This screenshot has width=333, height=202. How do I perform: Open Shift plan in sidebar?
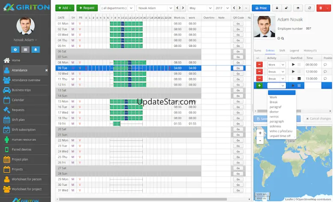pyautogui.click(x=18, y=120)
